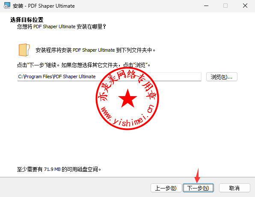
Task: Go back with 上一步(B) button
Action: 166,188
